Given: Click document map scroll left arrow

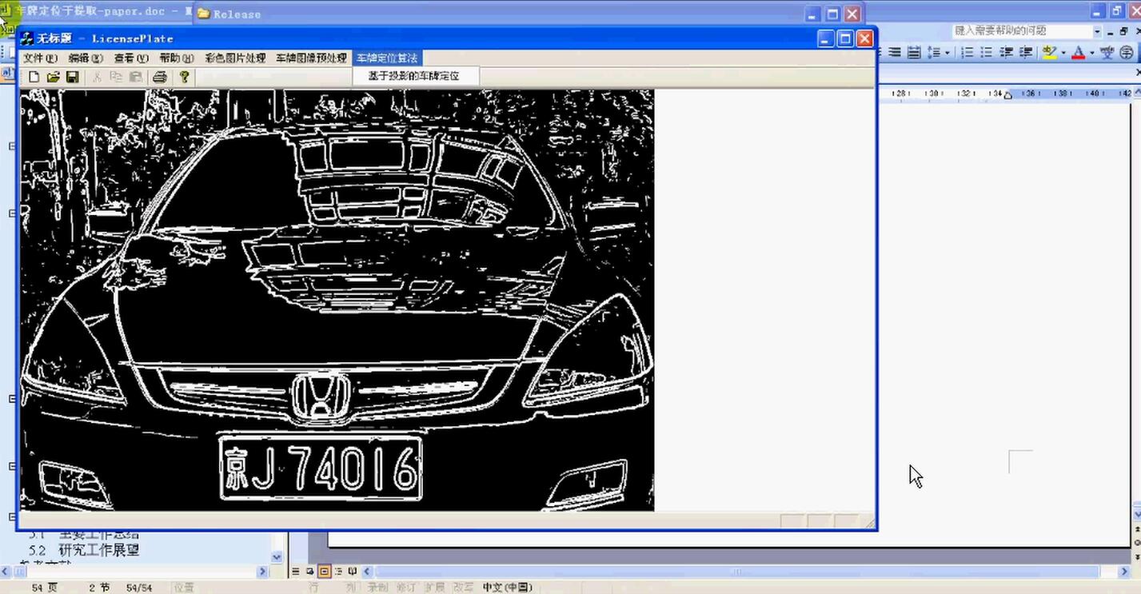Looking at the screenshot, I should 6,572.
